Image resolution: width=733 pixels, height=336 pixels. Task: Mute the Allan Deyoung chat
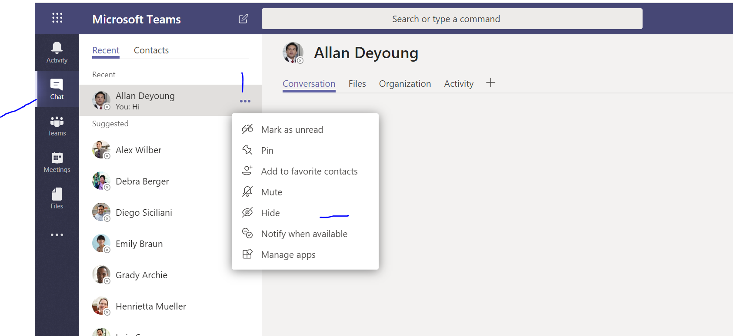click(271, 192)
